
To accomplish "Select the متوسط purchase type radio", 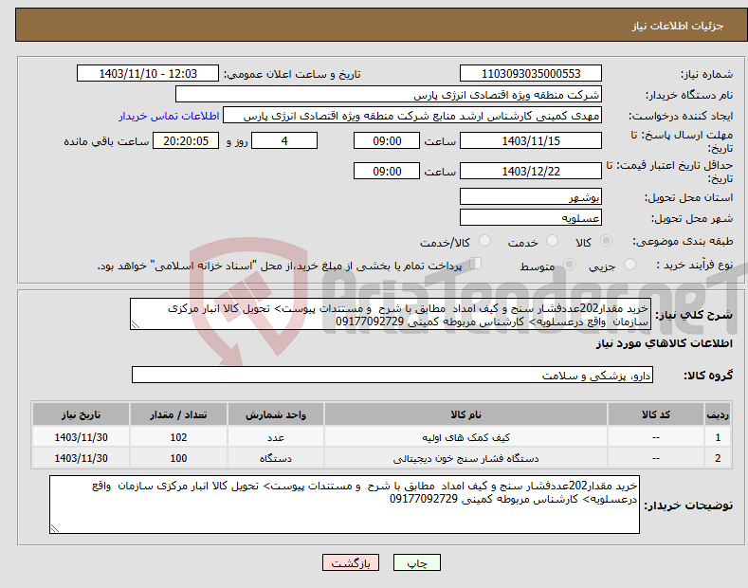I will [x=569, y=264].
